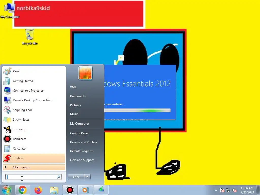The height and width of the screenshot is (195, 260).
Task: Click the network status tray icon
Action: pos(228,190)
